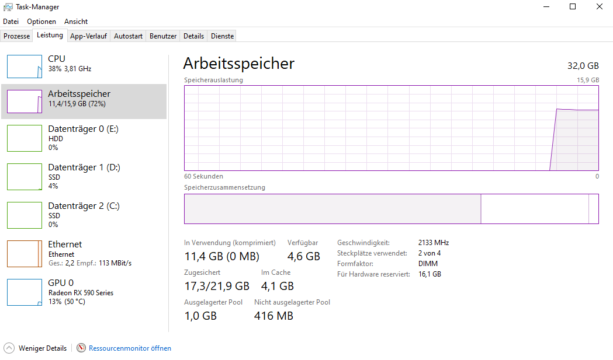Click the Ressourcenmonitor öffnen link
Image resolution: width=613 pixels, height=360 pixels.
(130, 348)
